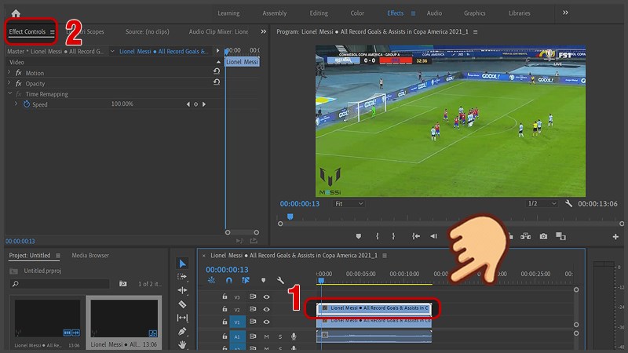
Task: Switch to the Learning workspace
Action: [228, 13]
